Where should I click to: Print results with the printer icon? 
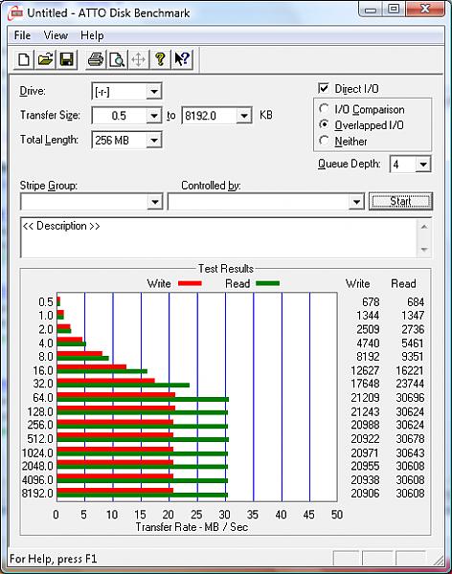coord(96,59)
